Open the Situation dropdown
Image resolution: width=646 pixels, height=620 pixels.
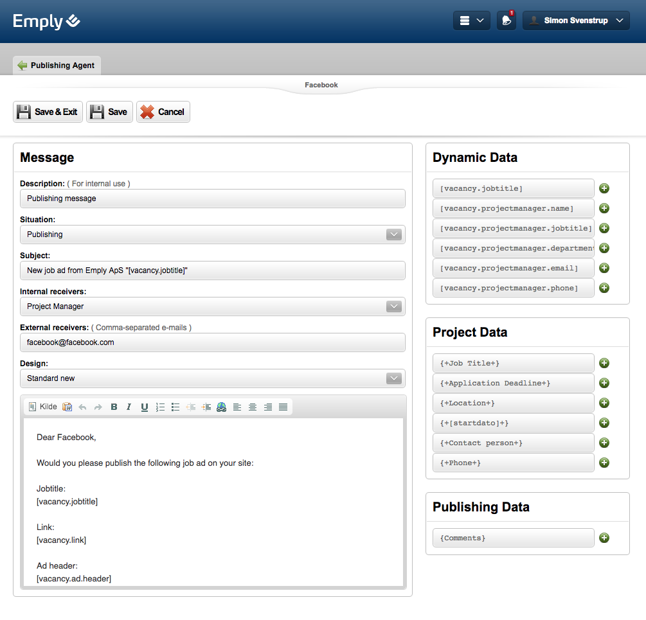(393, 235)
